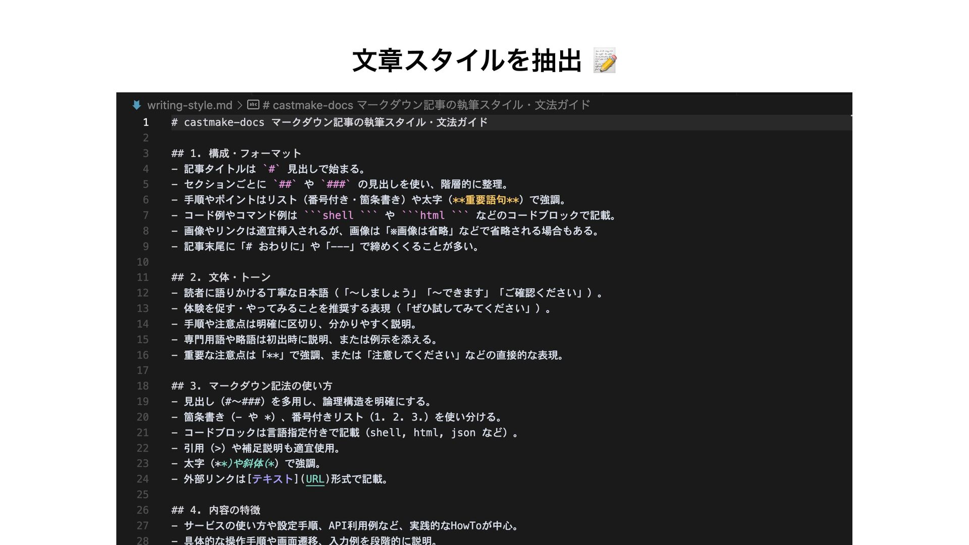This screenshot has height=545, width=969.
Task: Click '```html ```' code text on line 7
Action: click(436, 215)
